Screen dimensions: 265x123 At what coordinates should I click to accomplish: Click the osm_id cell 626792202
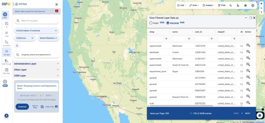(200, 103)
